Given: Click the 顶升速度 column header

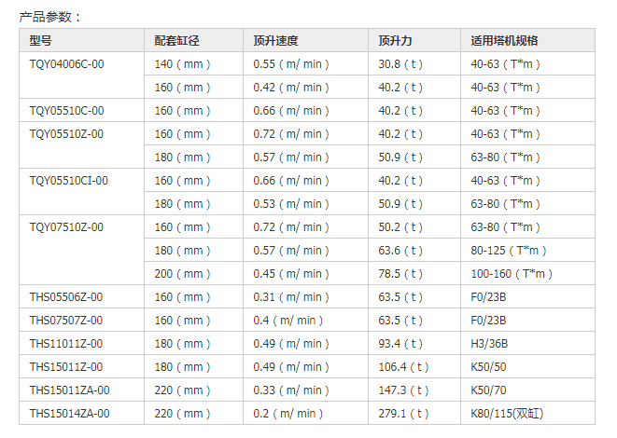Looking at the screenshot, I should [x=276, y=41].
